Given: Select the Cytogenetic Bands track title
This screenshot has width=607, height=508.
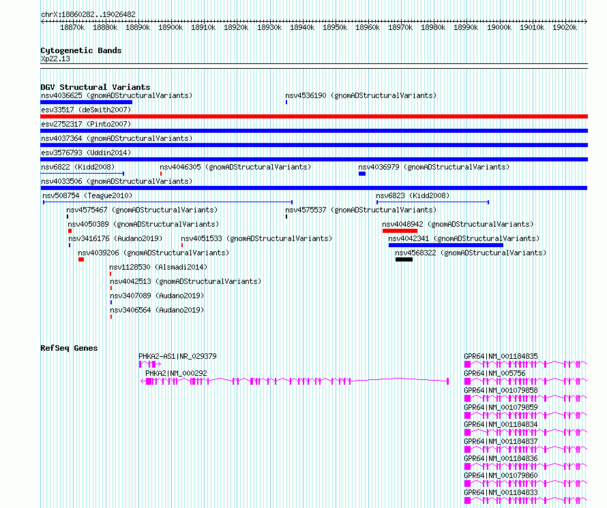Looking at the screenshot, I should [x=81, y=50].
